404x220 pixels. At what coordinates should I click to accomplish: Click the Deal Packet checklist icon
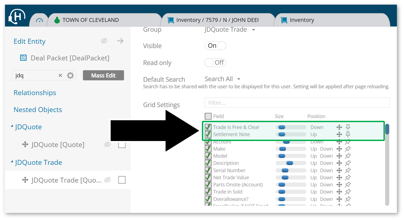(x=24, y=58)
